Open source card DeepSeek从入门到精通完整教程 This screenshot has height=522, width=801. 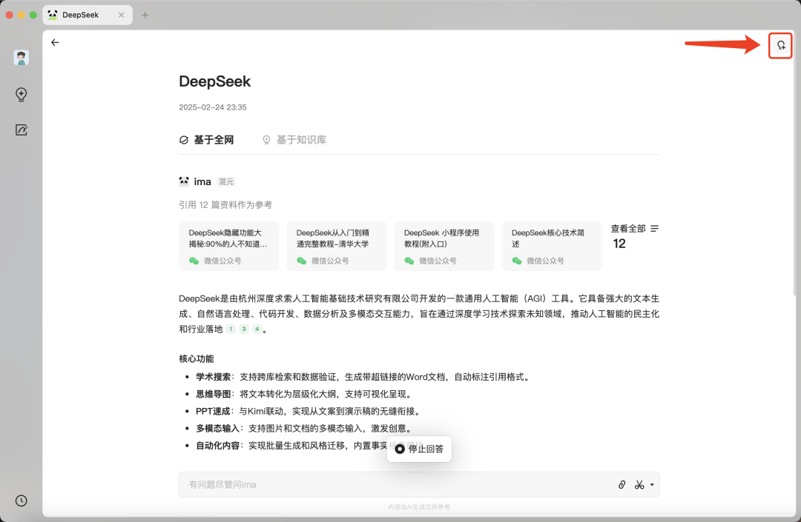point(337,247)
